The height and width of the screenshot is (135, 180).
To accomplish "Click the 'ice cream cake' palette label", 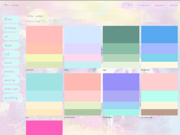I will coord(147,117).
